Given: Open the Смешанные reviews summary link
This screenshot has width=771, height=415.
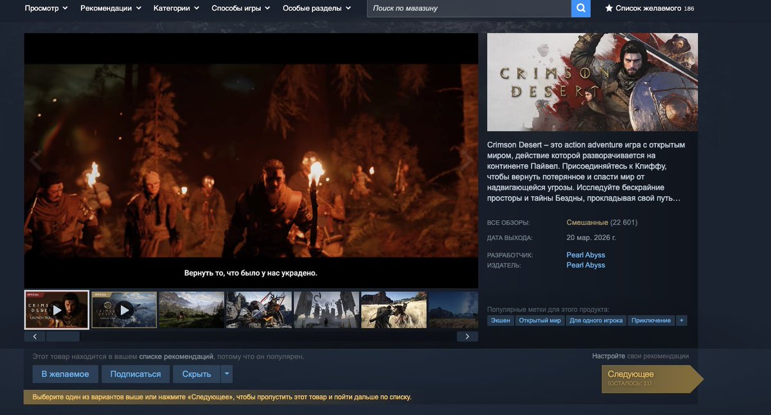Looking at the screenshot, I should pyautogui.click(x=587, y=223).
